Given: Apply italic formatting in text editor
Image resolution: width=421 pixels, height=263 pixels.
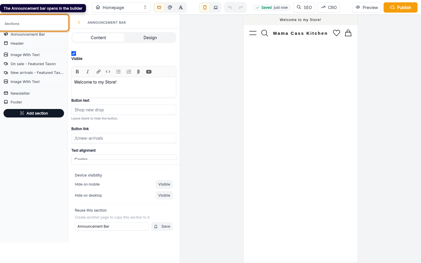Looking at the screenshot, I should pos(87,72).
